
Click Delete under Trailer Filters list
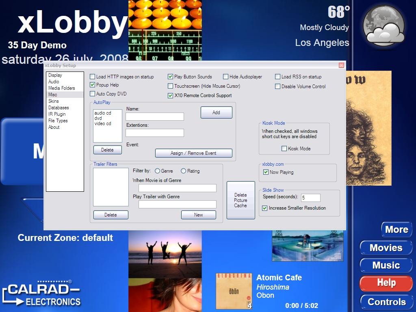tap(110, 215)
